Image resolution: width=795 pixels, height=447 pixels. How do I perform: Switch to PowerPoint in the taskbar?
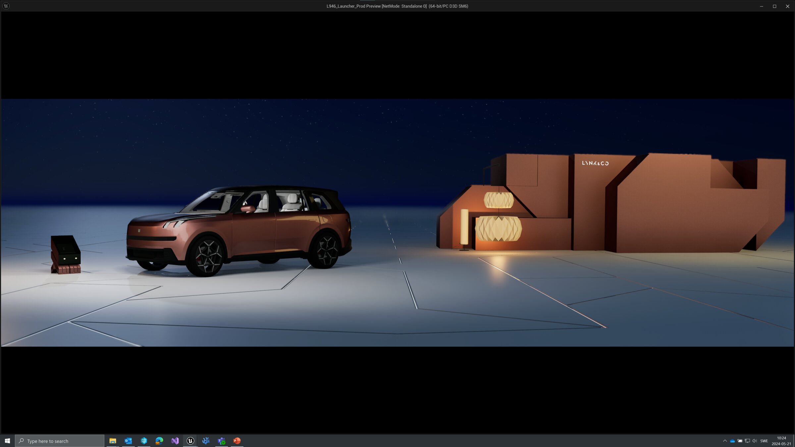237,441
